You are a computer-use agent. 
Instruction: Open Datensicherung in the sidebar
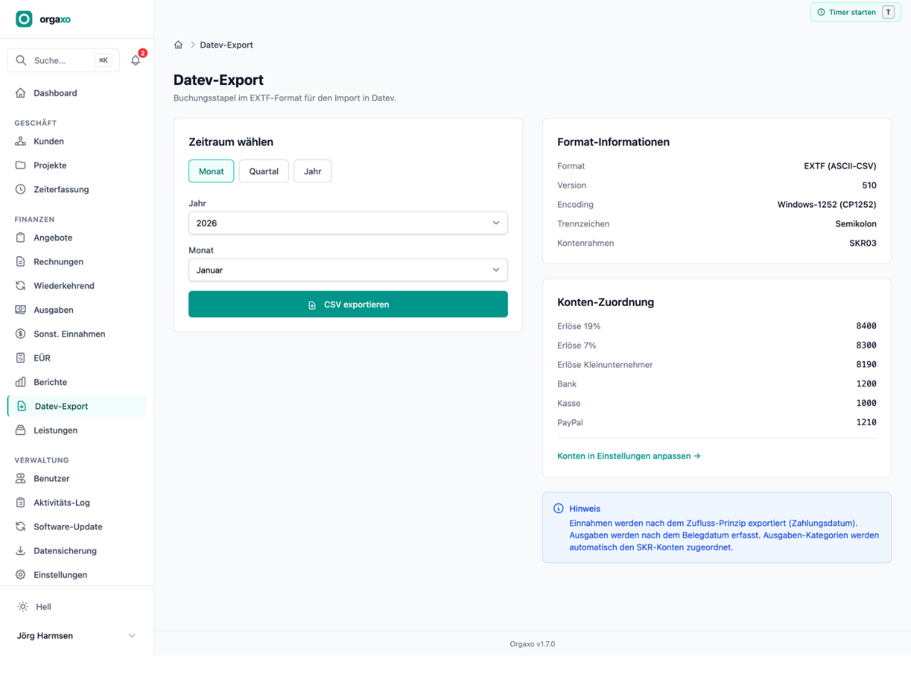coord(77,551)
